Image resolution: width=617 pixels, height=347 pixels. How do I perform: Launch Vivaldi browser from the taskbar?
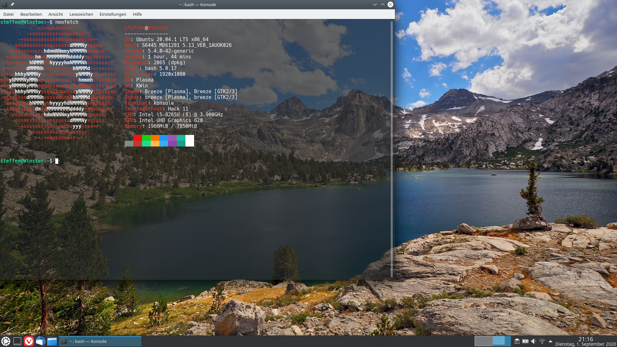(x=29, y=341)
